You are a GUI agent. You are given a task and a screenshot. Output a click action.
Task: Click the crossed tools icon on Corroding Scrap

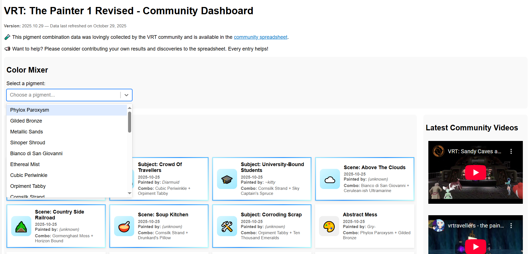point(227,226)
